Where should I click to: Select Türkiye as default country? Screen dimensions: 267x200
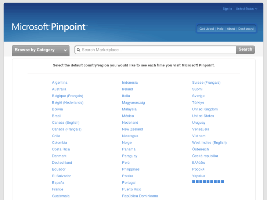click(x=198, y=102)
